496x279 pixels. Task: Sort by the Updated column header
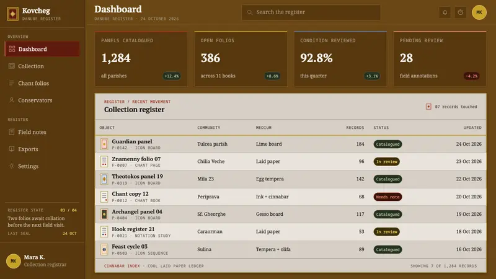pos(472,128)
